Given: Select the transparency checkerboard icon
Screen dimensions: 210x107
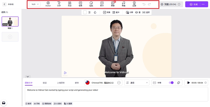Looking at the screenshot, I should pos(90,12).
